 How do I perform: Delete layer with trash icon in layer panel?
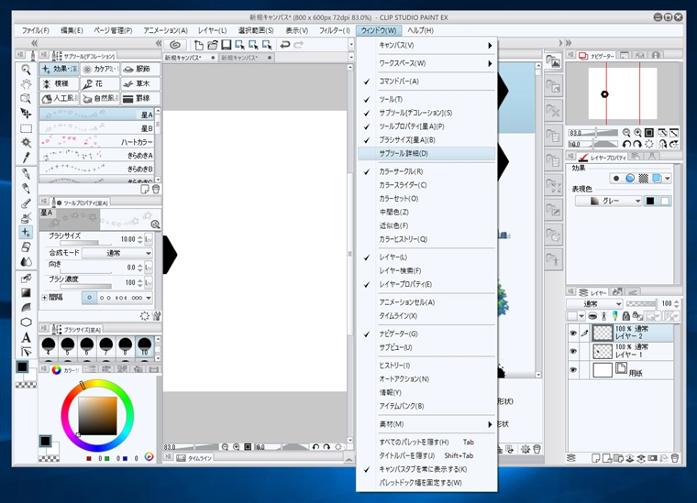tap(675, 458)
